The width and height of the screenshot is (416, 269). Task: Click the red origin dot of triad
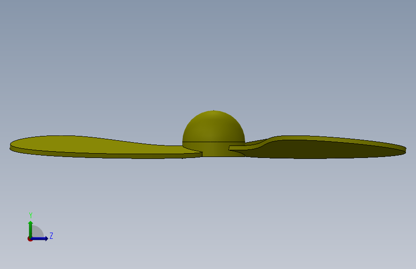(30, 239)
